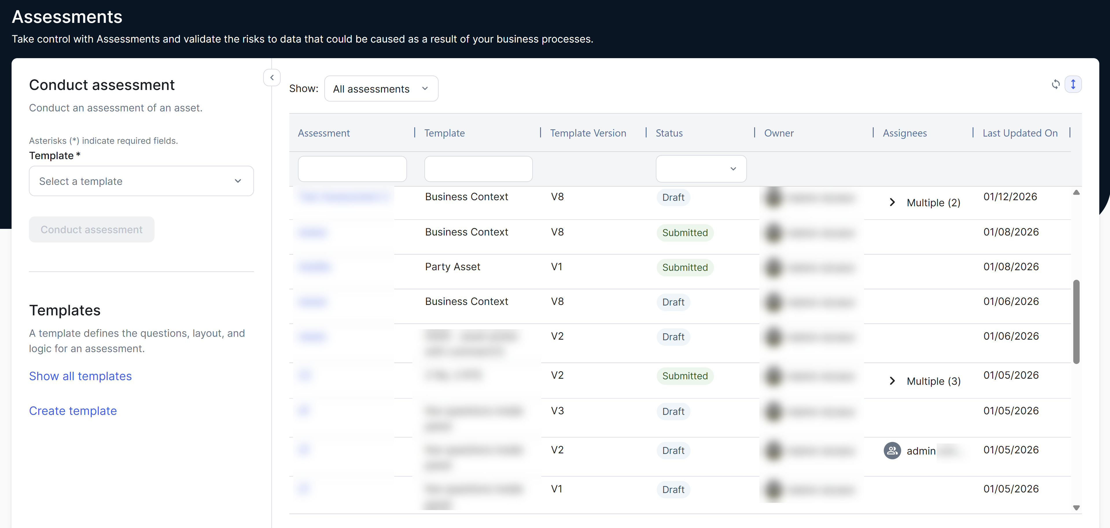Click the blue vertical-arrows sort icon

point(1073,84)
